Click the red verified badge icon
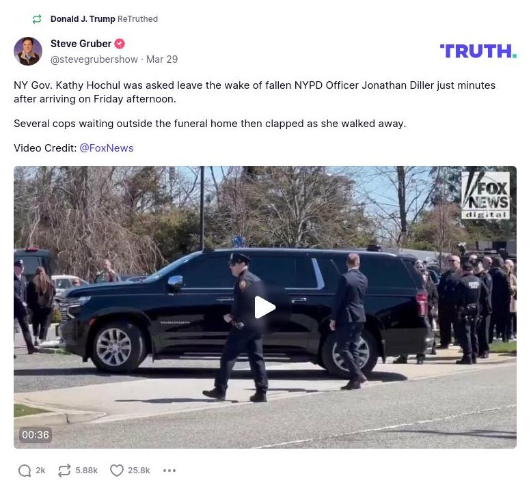Viewport: 531px width, 491px height. click(119, 44)
